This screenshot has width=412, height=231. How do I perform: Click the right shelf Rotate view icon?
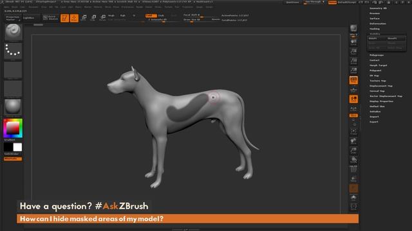coord(353,160)
